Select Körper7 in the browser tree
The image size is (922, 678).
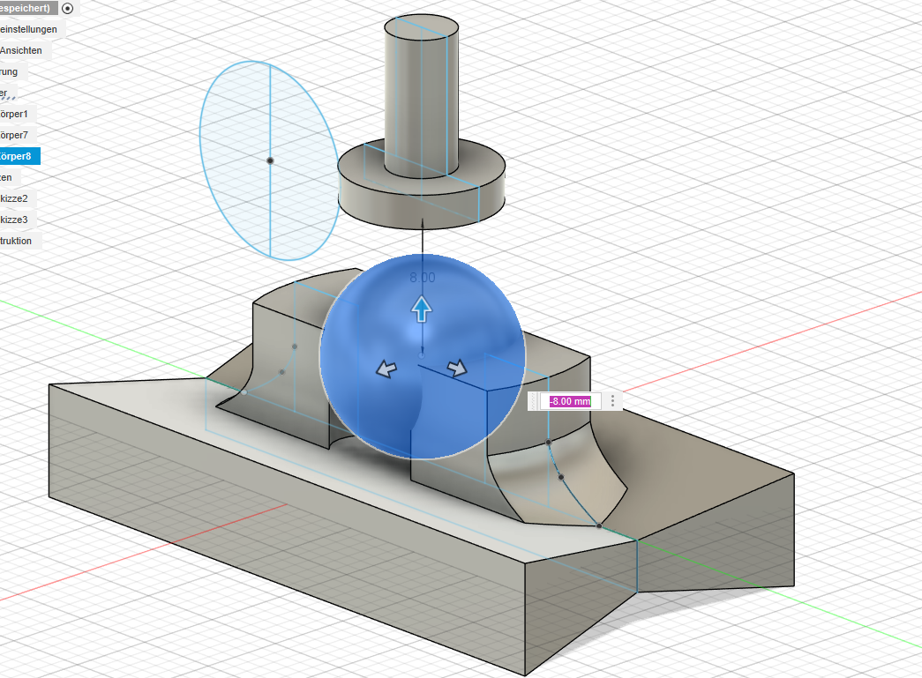tap(16, 135)
